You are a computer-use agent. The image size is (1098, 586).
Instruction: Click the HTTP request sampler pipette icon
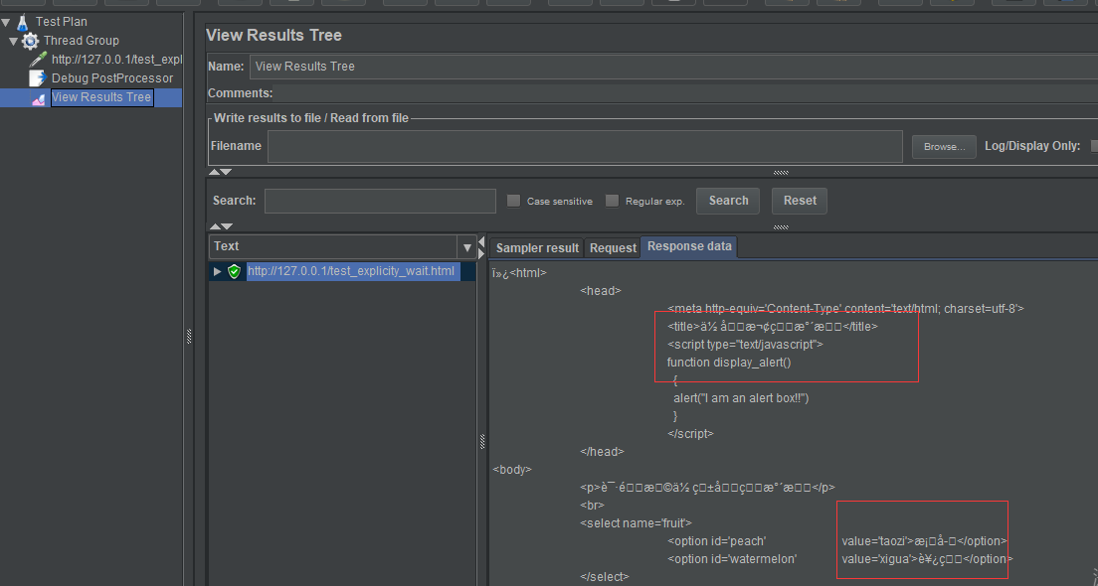click(x=39, y=60)
